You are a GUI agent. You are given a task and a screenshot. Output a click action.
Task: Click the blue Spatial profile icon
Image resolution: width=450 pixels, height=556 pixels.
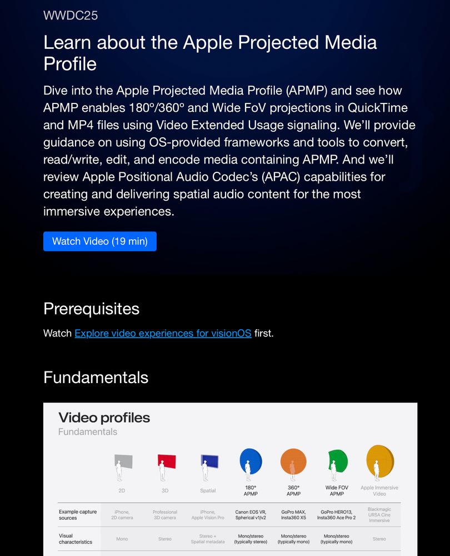click(x=209, y=466)
